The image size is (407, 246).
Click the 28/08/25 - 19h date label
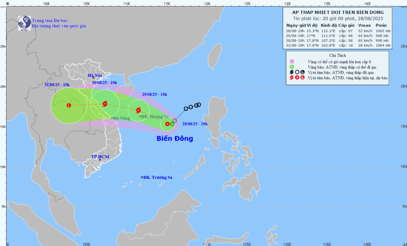195,124
